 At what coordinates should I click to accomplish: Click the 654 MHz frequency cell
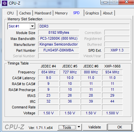point(48,72)
